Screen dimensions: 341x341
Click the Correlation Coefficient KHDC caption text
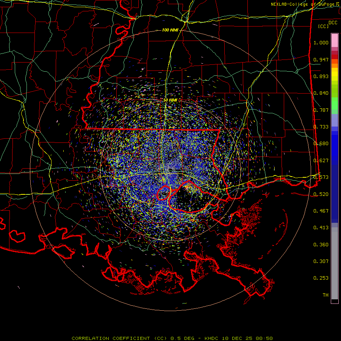click(172, 338)
